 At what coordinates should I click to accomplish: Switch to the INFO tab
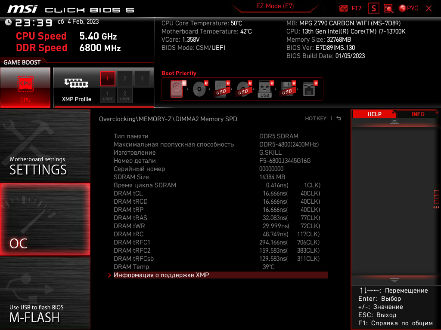click(x=418, y=114)
